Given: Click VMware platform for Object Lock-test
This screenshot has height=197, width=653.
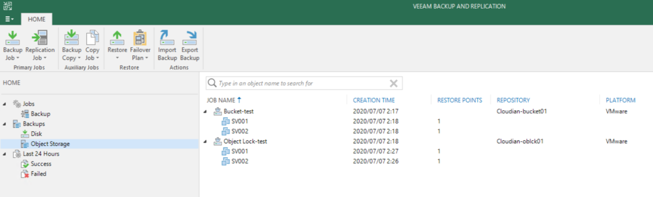Looking at the screenshot, I should (x=617, y=141).
